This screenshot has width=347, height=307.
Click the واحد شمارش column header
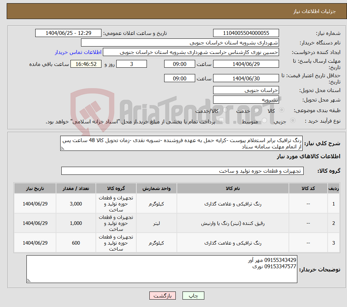click(x=156, y=188)
